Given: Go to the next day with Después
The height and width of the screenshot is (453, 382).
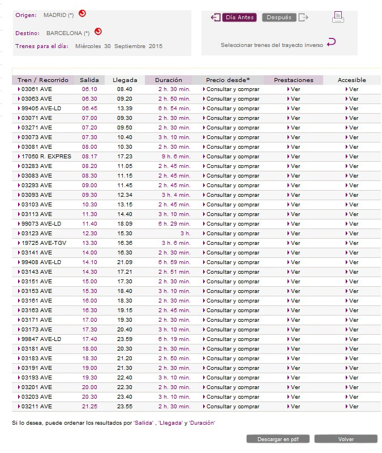Looking at the screenshot, I should (x=279, y=18).
